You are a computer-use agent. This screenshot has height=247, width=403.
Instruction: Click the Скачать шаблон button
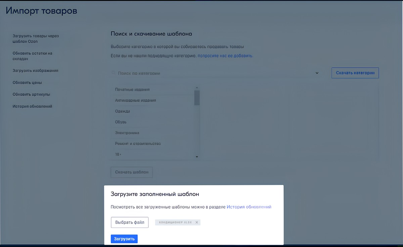coord(132,172)
